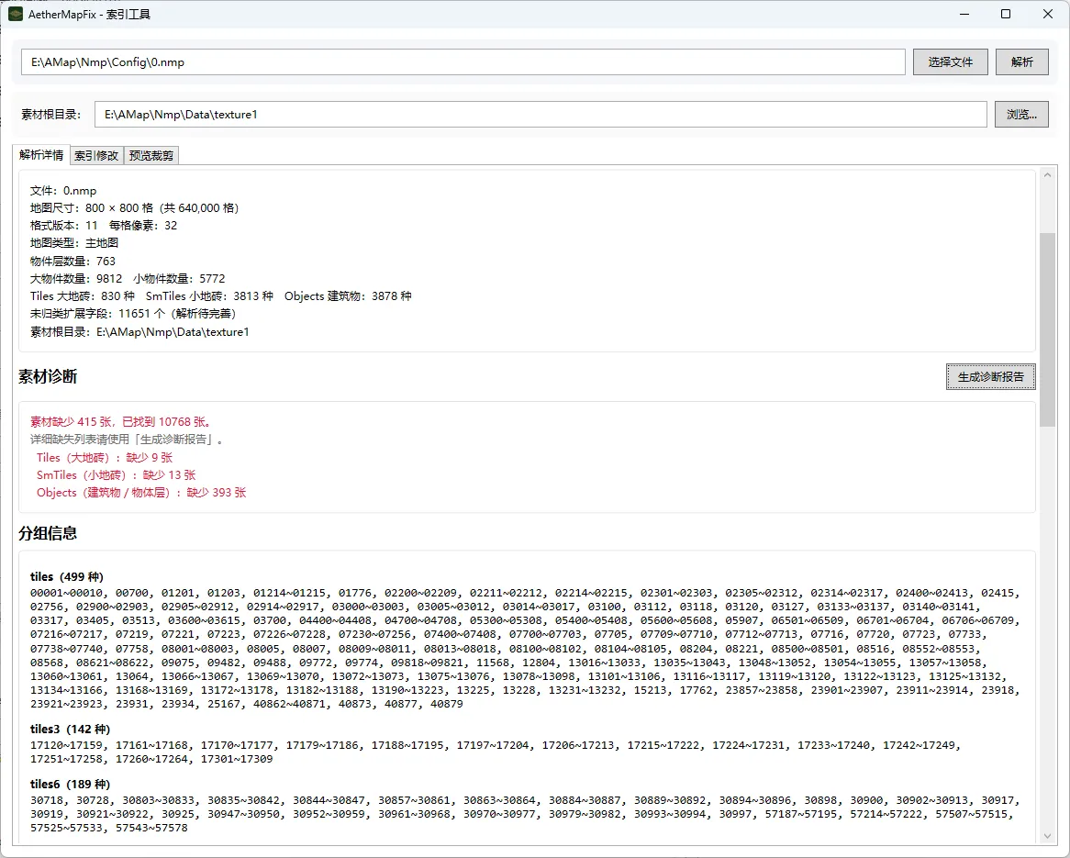Click the 40879 entry in tiles group

(446, 704)
